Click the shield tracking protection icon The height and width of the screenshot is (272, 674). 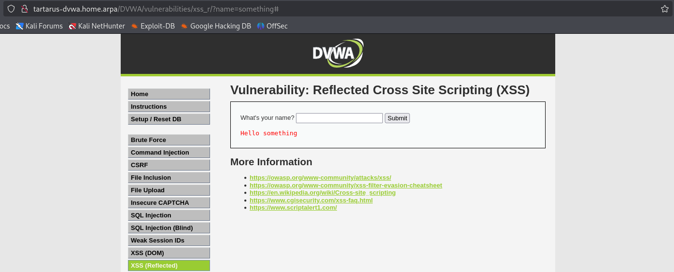tap(11, 9)
